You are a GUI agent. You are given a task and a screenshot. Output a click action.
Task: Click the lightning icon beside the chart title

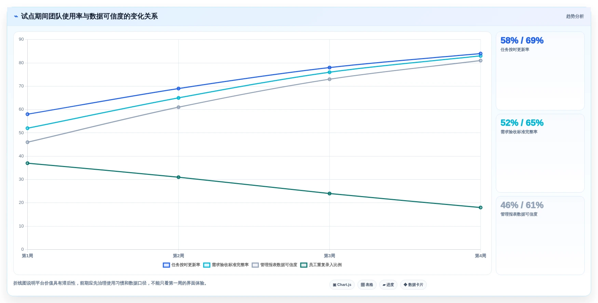click(x=16, y=16)
